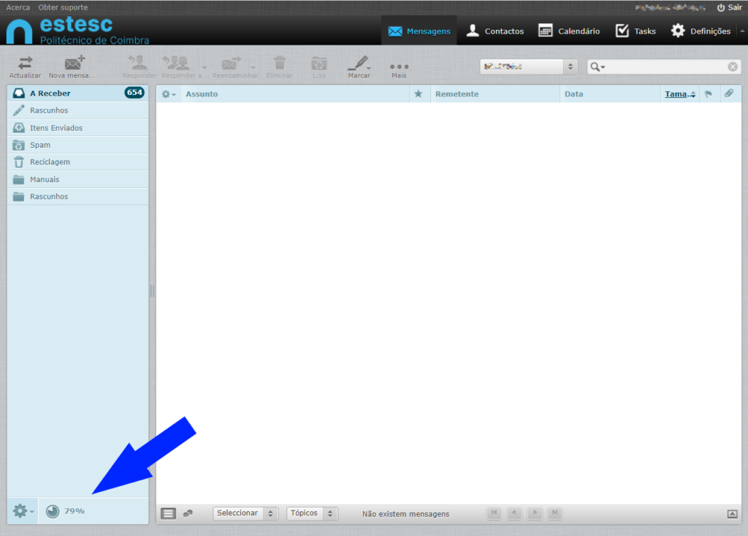Click the flag column header icon
Viewport: 748px width, 536px height.
coord(709,94)
